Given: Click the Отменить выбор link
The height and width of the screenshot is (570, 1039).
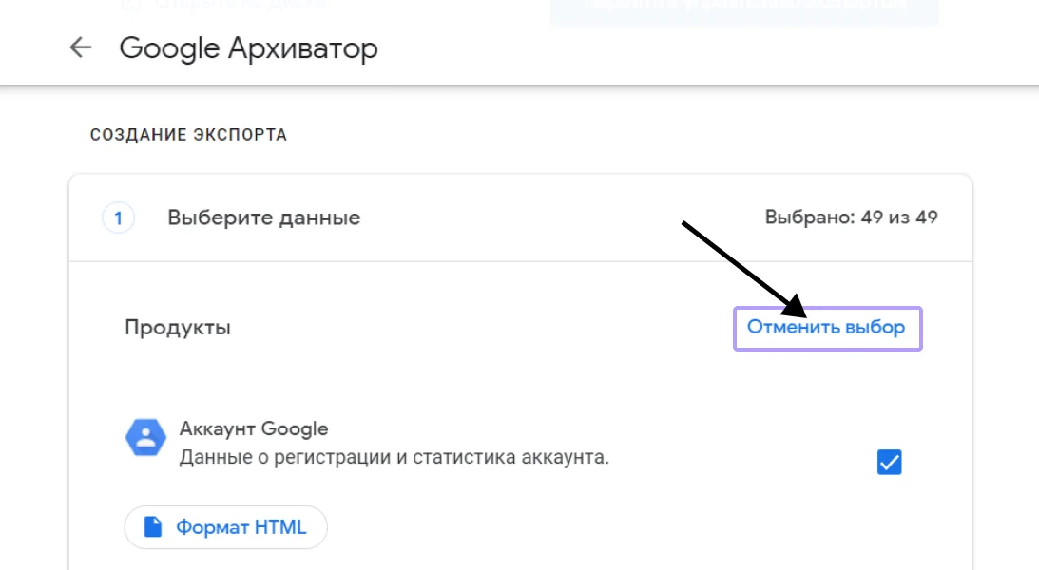Looking at the screenshot, I should (825, 328).
